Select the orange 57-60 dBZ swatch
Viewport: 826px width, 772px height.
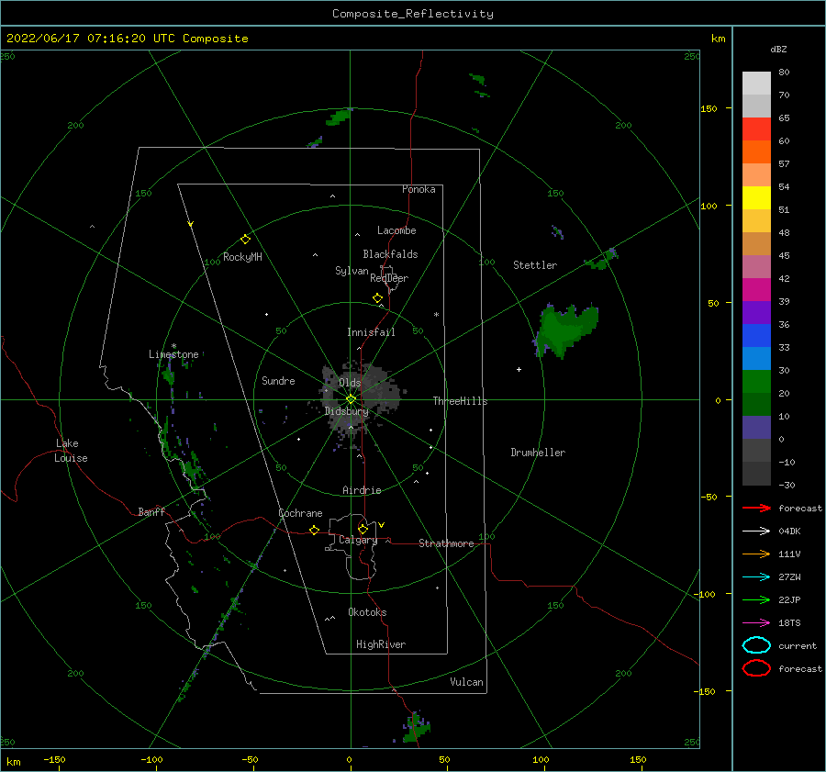point(756,152)
